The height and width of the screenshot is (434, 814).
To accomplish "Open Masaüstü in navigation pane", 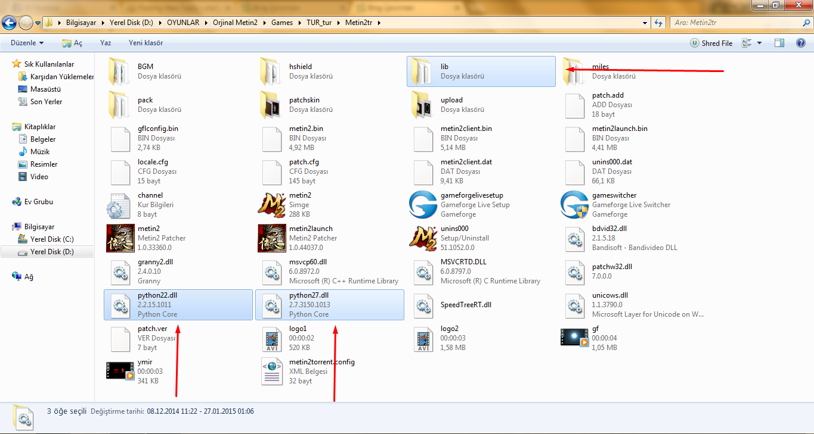I will click(46, 89).
